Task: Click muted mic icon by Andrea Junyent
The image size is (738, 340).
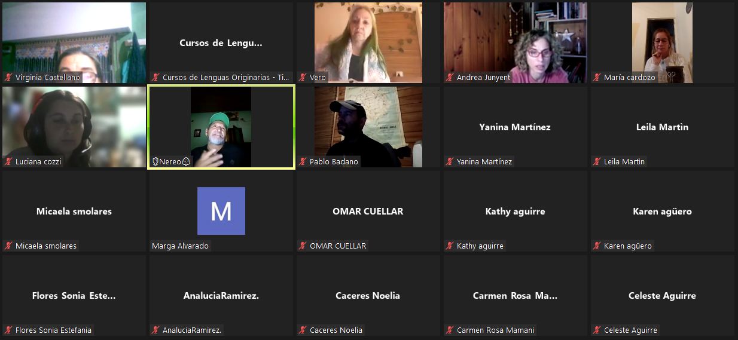Action: pos(450,78)
